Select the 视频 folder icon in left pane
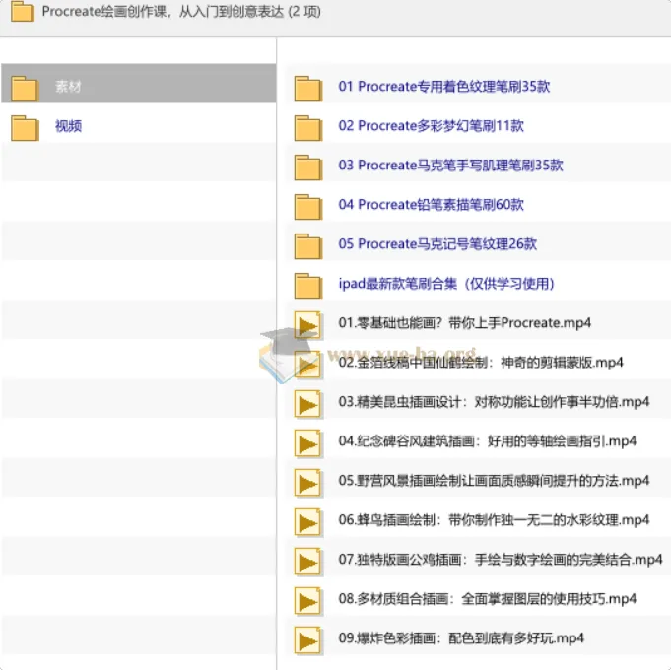The height and width of the screenshot is (670, 671). click(25, 128)
